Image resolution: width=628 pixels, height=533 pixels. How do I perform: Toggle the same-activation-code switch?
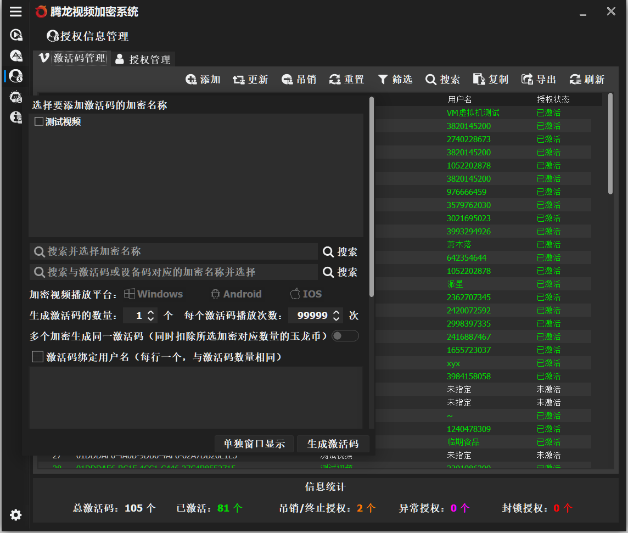(345, 335)
